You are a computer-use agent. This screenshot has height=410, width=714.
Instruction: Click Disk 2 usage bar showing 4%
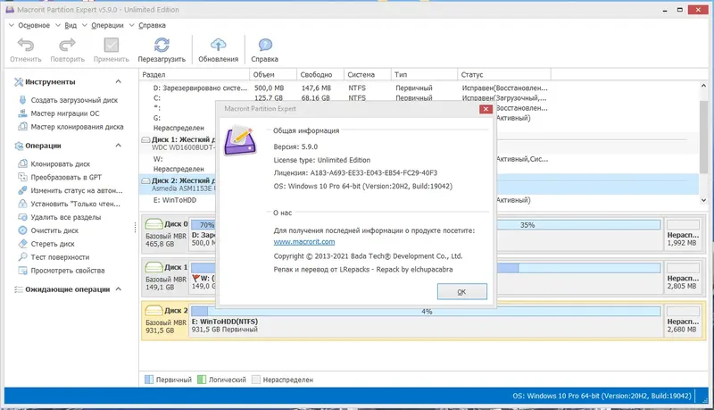pos(426,312)
